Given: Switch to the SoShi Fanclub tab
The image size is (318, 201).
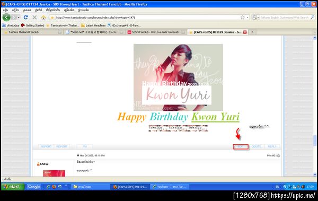Looking at the screenshot, I should (156, 32).
